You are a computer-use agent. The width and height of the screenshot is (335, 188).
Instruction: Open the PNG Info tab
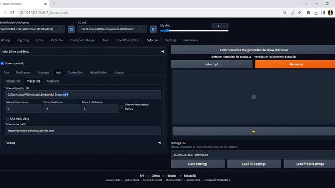[x=57, y=40]
